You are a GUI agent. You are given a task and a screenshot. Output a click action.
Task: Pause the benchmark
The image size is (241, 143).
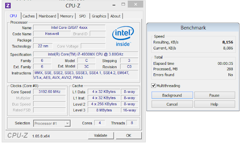point(215,95)
